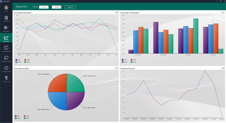The width and height of the screenshot is (226, 123).
Task: Open the Antecedentes section
Action: 6,48
